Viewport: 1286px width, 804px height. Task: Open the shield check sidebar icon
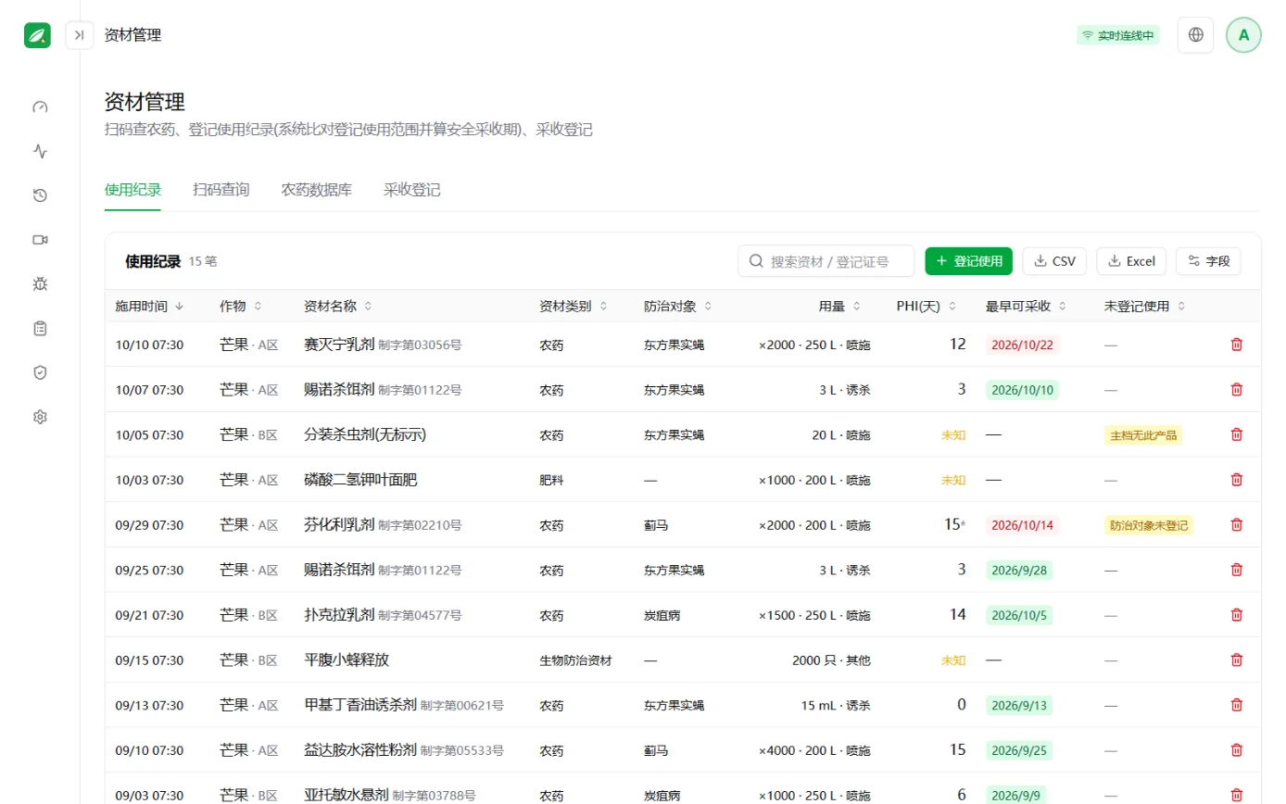point(40,372)
